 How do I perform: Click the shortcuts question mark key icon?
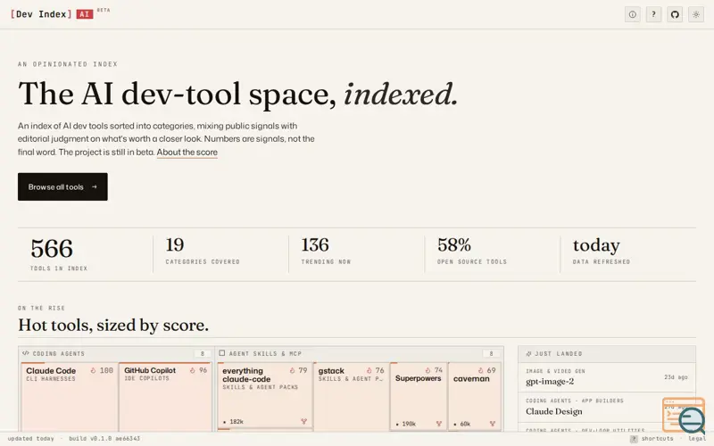coord(634,439)
